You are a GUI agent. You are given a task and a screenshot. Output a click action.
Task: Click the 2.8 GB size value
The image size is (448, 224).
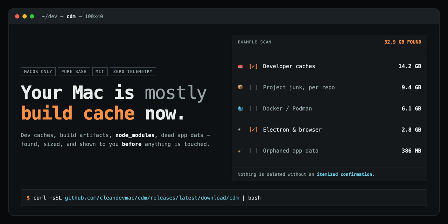[411, 129]
